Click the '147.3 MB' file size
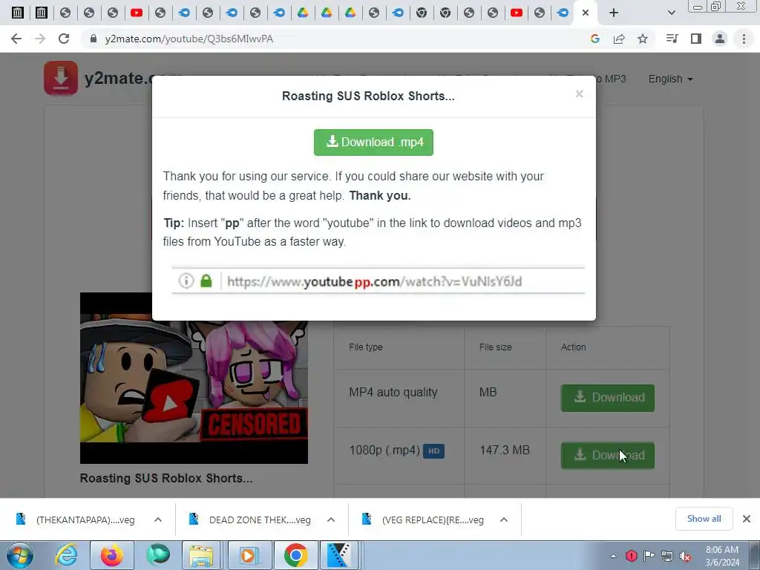The image size is (760, 570). (x=505, y=451)
